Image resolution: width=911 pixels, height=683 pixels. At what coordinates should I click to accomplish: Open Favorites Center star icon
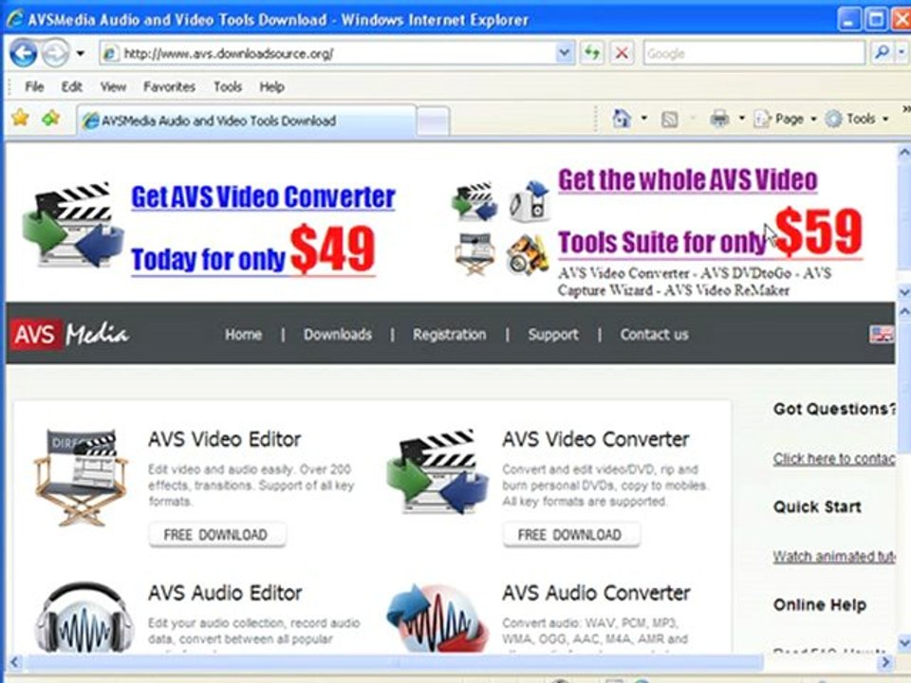[20, 119]
